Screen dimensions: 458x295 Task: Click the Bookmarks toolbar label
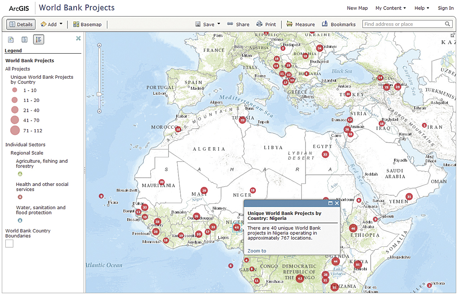[x=343, y=25]
